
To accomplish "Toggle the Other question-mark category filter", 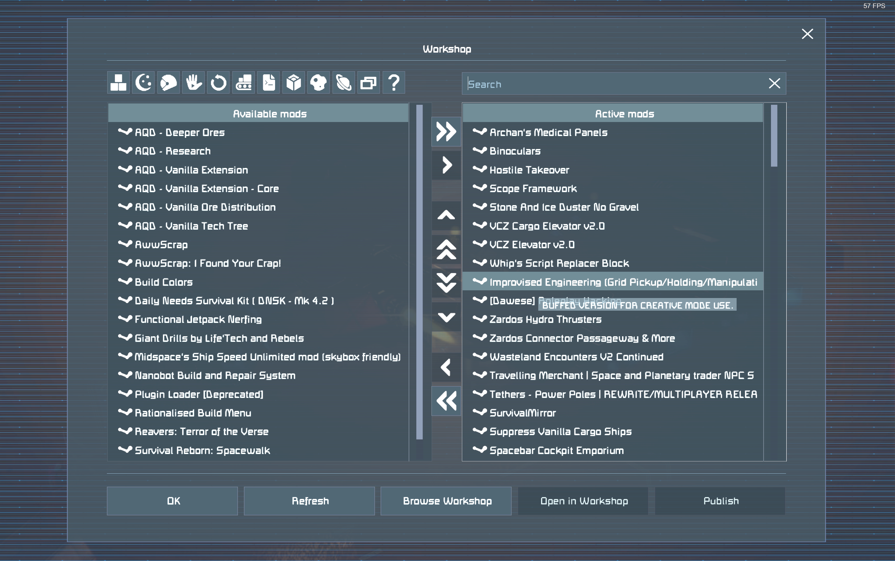I will pos(394,82).
